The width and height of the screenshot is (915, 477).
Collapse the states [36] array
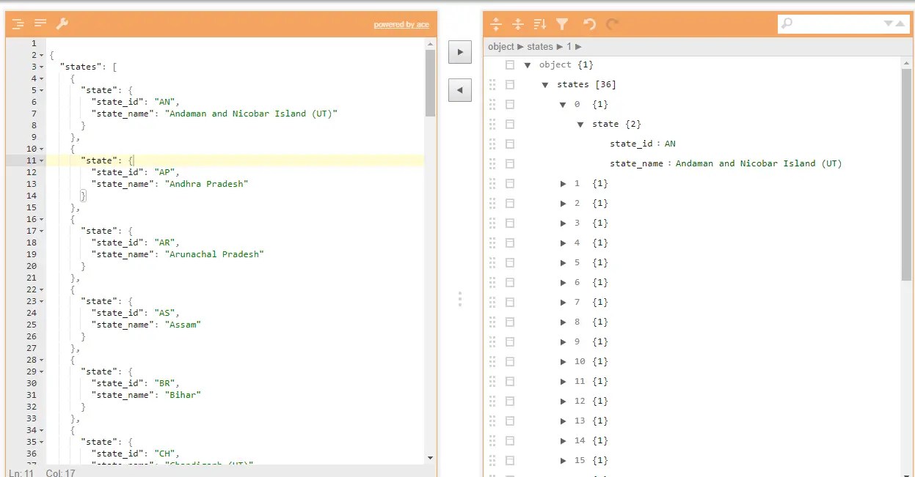[x=544, y=84]
